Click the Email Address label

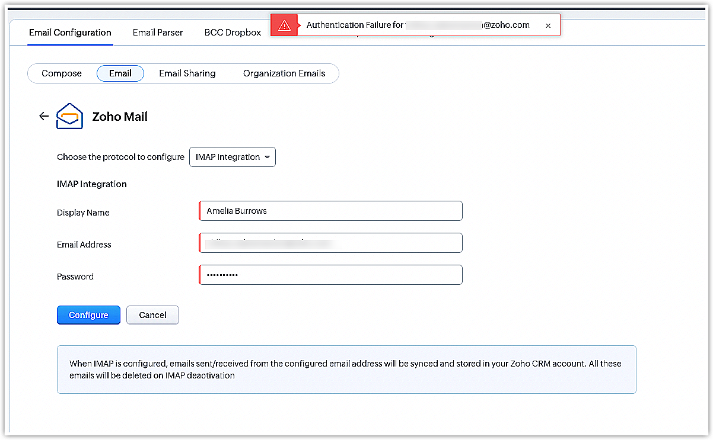pyautogui.click(x=84, y=245)
